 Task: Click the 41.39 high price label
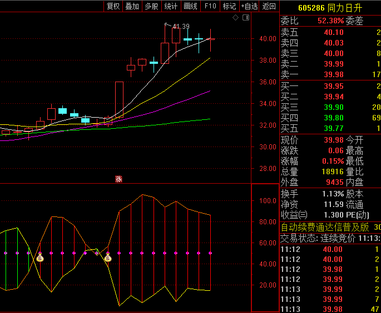pos(181,26)
